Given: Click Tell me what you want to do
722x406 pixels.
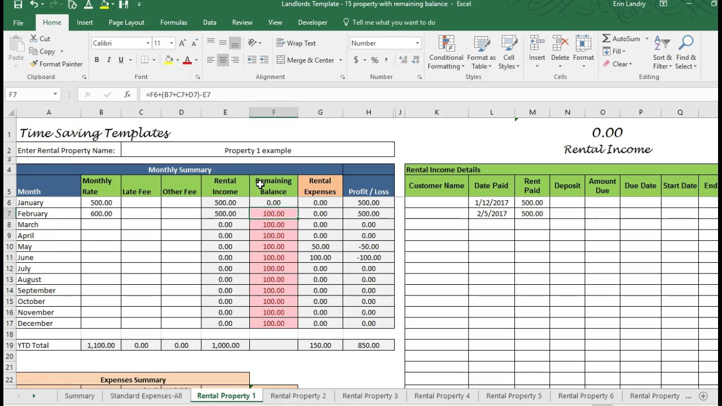Looking at the screenshot, I should [393, 23].
